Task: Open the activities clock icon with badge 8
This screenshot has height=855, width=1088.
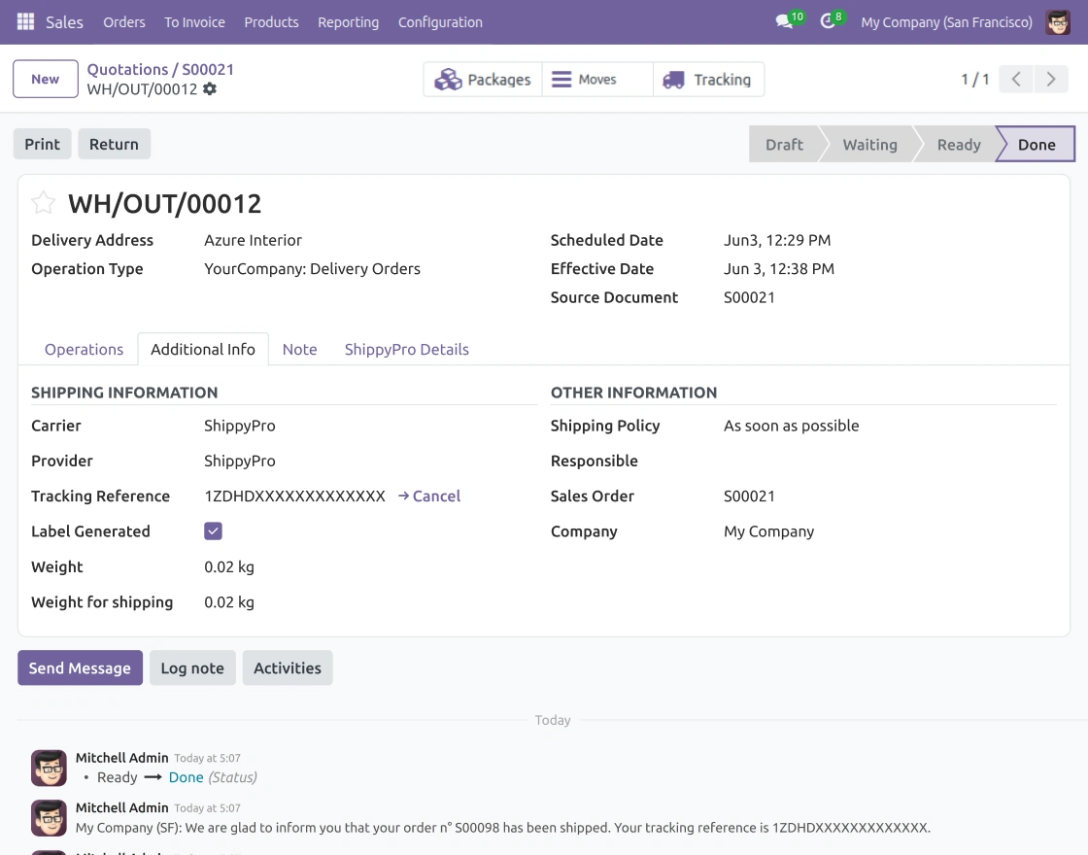Action: click(827, 21)
